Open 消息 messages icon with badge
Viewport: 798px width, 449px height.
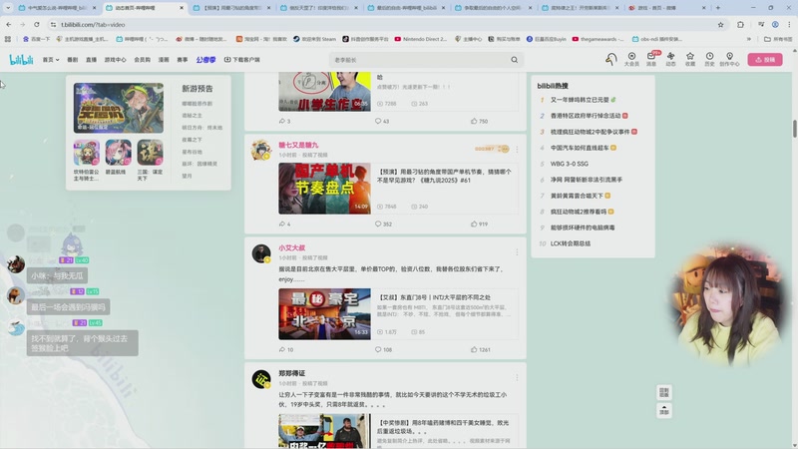pyautogui.click(x=651, y=59)
